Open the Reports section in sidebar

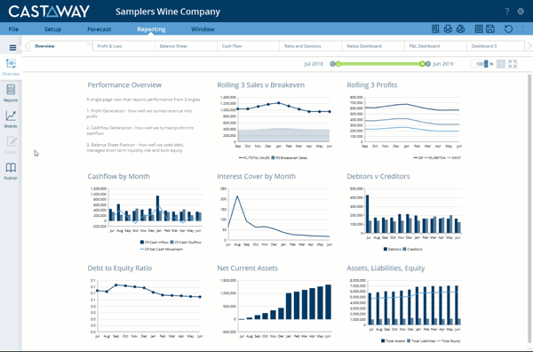pyautogui.click(x=11, y=93)
